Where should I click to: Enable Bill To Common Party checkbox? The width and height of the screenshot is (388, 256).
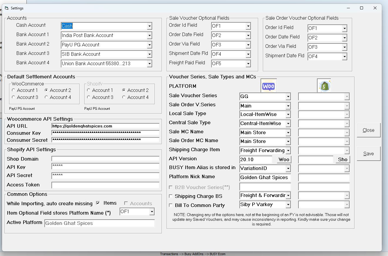point(171,205)
